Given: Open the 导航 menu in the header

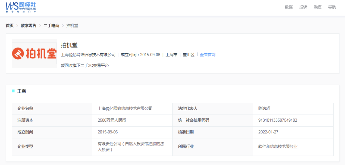Looking at the screenshot, I should coord(332,7).
